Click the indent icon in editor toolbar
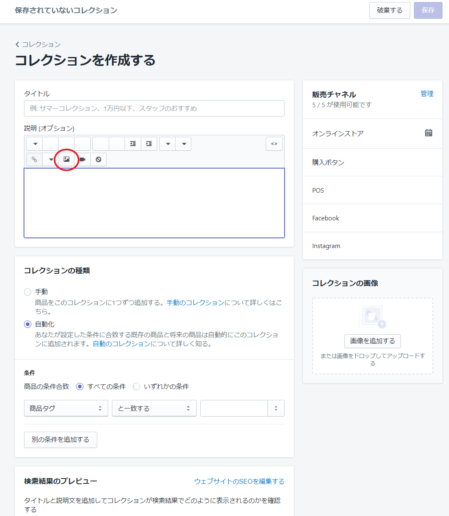This screenshot has height=516, width=449. pyautogui.click(x=149, y=144)
